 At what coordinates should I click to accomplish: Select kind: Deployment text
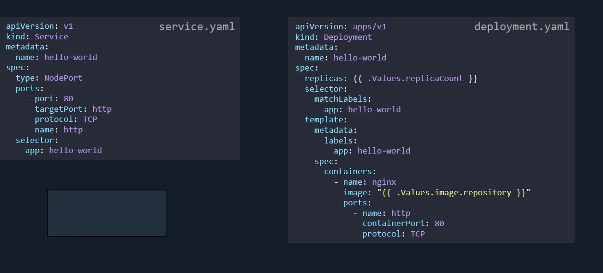click(333, 37)
